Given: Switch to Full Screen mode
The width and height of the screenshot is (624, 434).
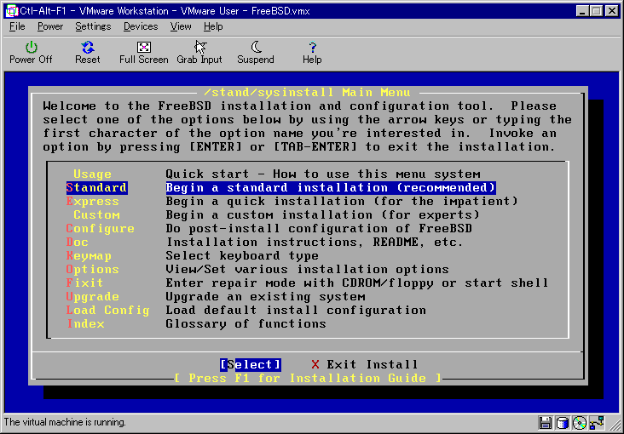Looking at the screenshot, I should pos(144,53).
